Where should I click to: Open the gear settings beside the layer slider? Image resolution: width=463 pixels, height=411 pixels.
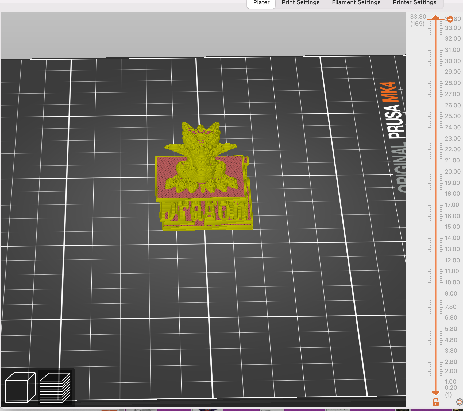(x=460, y=402)
